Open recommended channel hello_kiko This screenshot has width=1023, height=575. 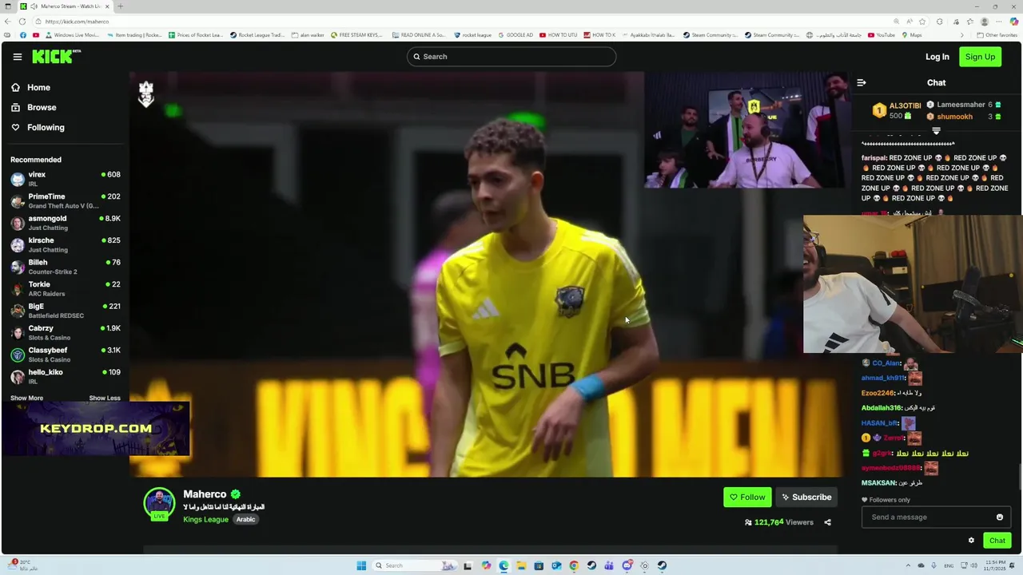tap(64, 377)
